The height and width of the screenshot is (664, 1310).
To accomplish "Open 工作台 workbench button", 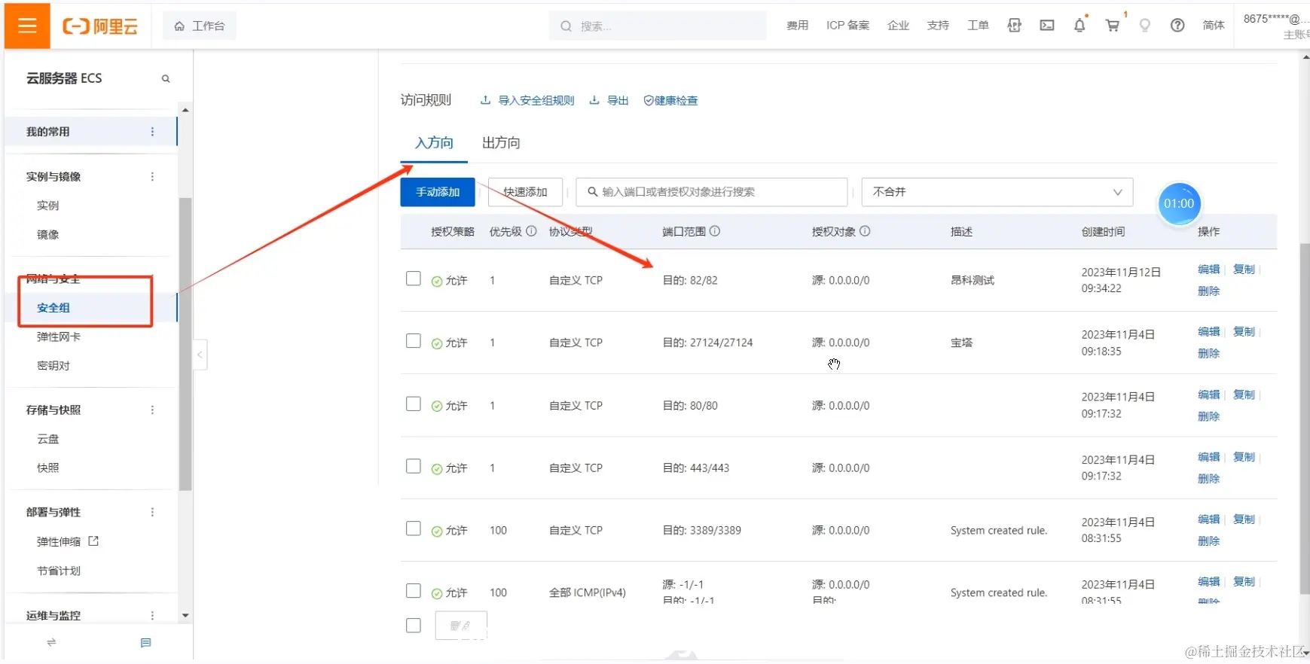I will tap(200, 26).
